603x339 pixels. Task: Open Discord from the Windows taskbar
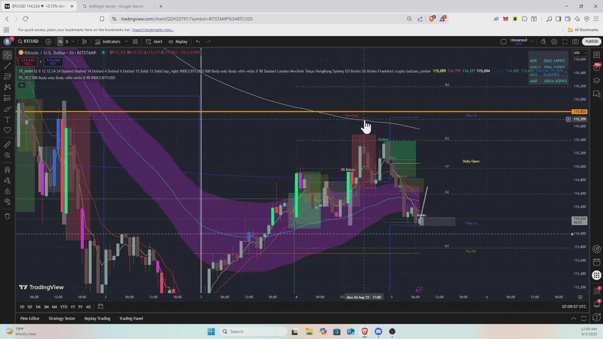[378, 331]
